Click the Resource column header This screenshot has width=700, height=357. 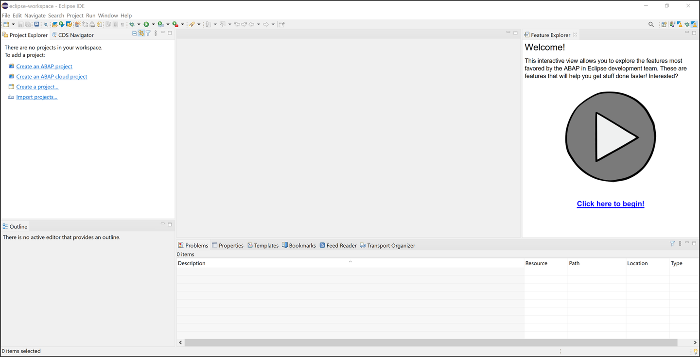point(546,263)
